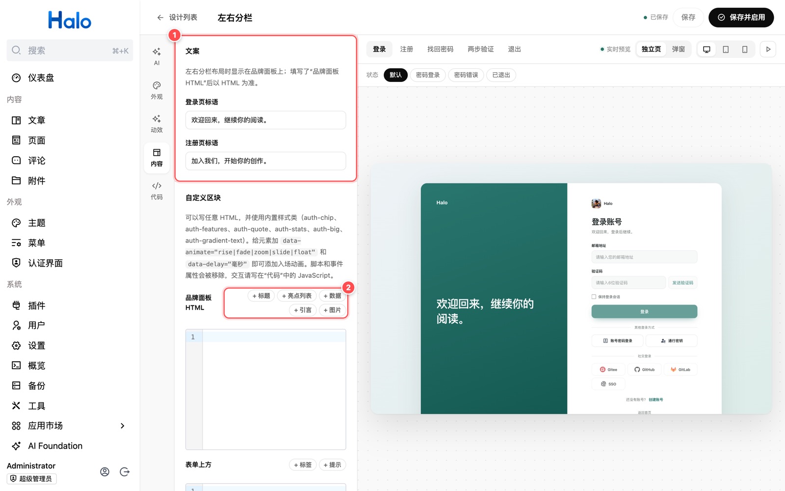Switch to the 注册 preview tab
Viewport: 785px width, 491px height.
[406, 49]
